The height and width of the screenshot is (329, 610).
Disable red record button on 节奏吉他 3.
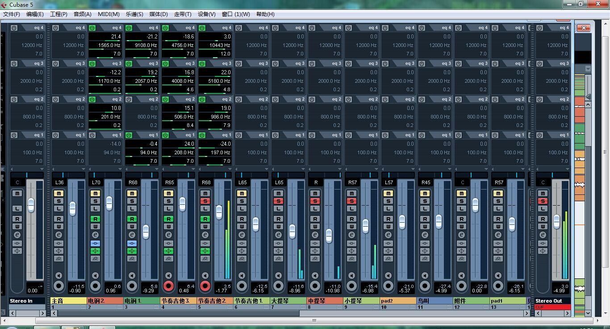[x=168, y=286]
